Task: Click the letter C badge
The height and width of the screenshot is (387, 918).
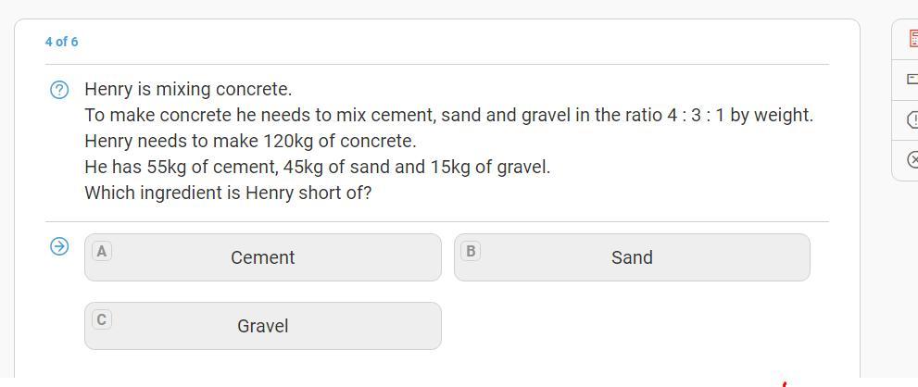Action: pyautogui.click(x=102, y=319)
